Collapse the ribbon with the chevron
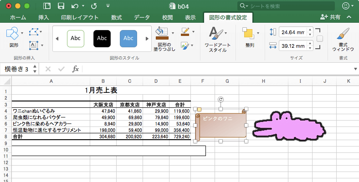Screen dimensions: 359x182 349,17
